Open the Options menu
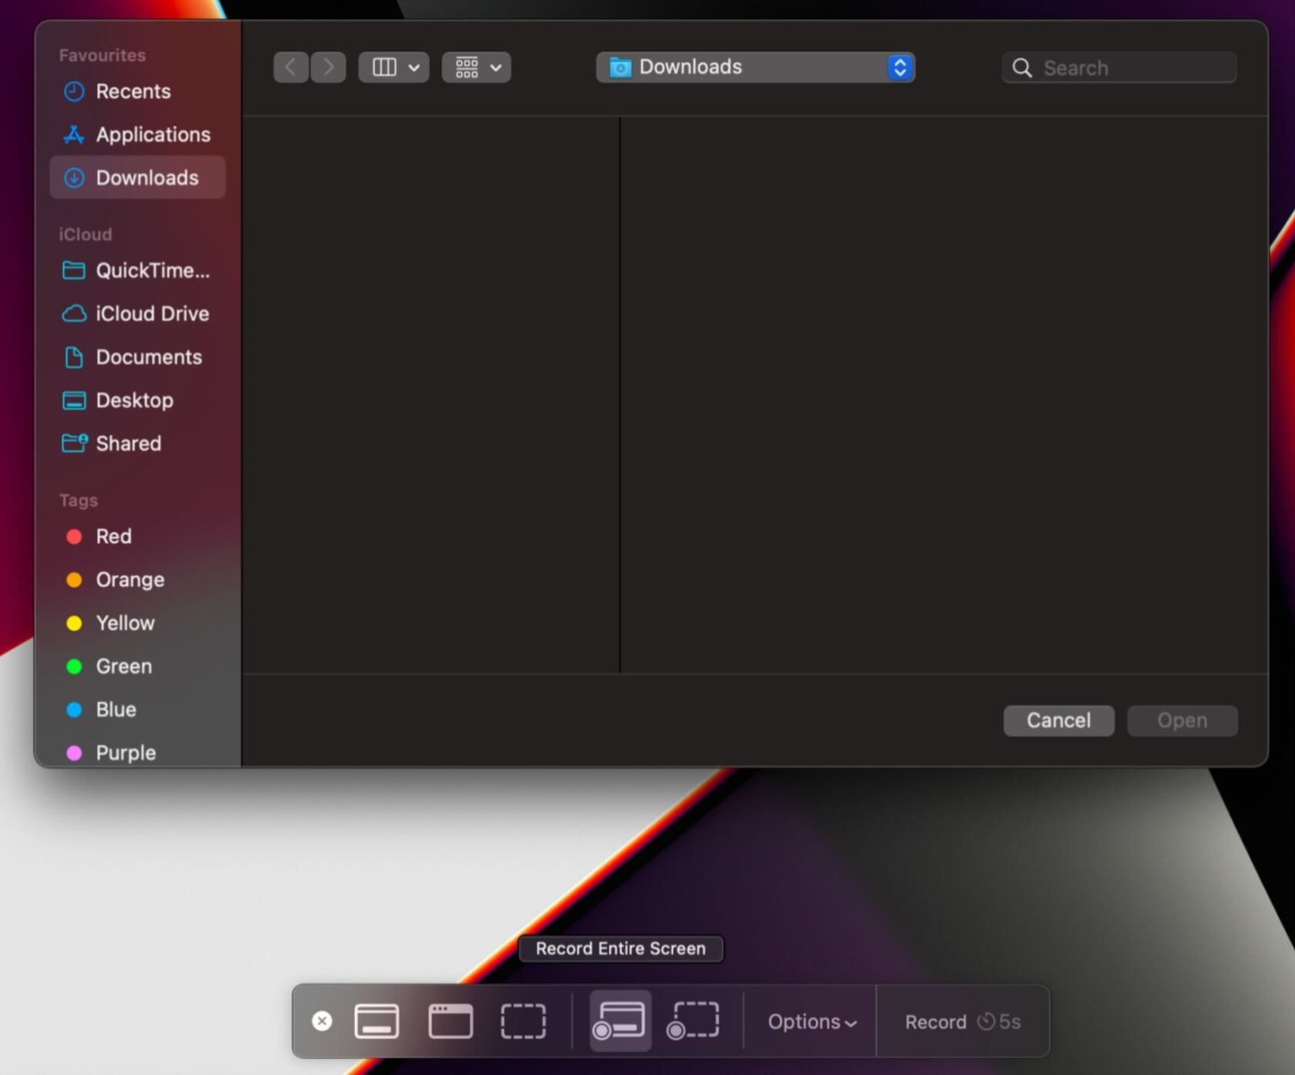Viewport: 1295px width, 1075px height. coord(811,1022)
